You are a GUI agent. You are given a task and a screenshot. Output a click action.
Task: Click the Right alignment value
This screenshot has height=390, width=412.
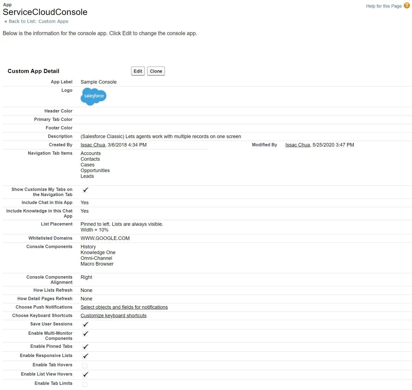pos(86,277)
